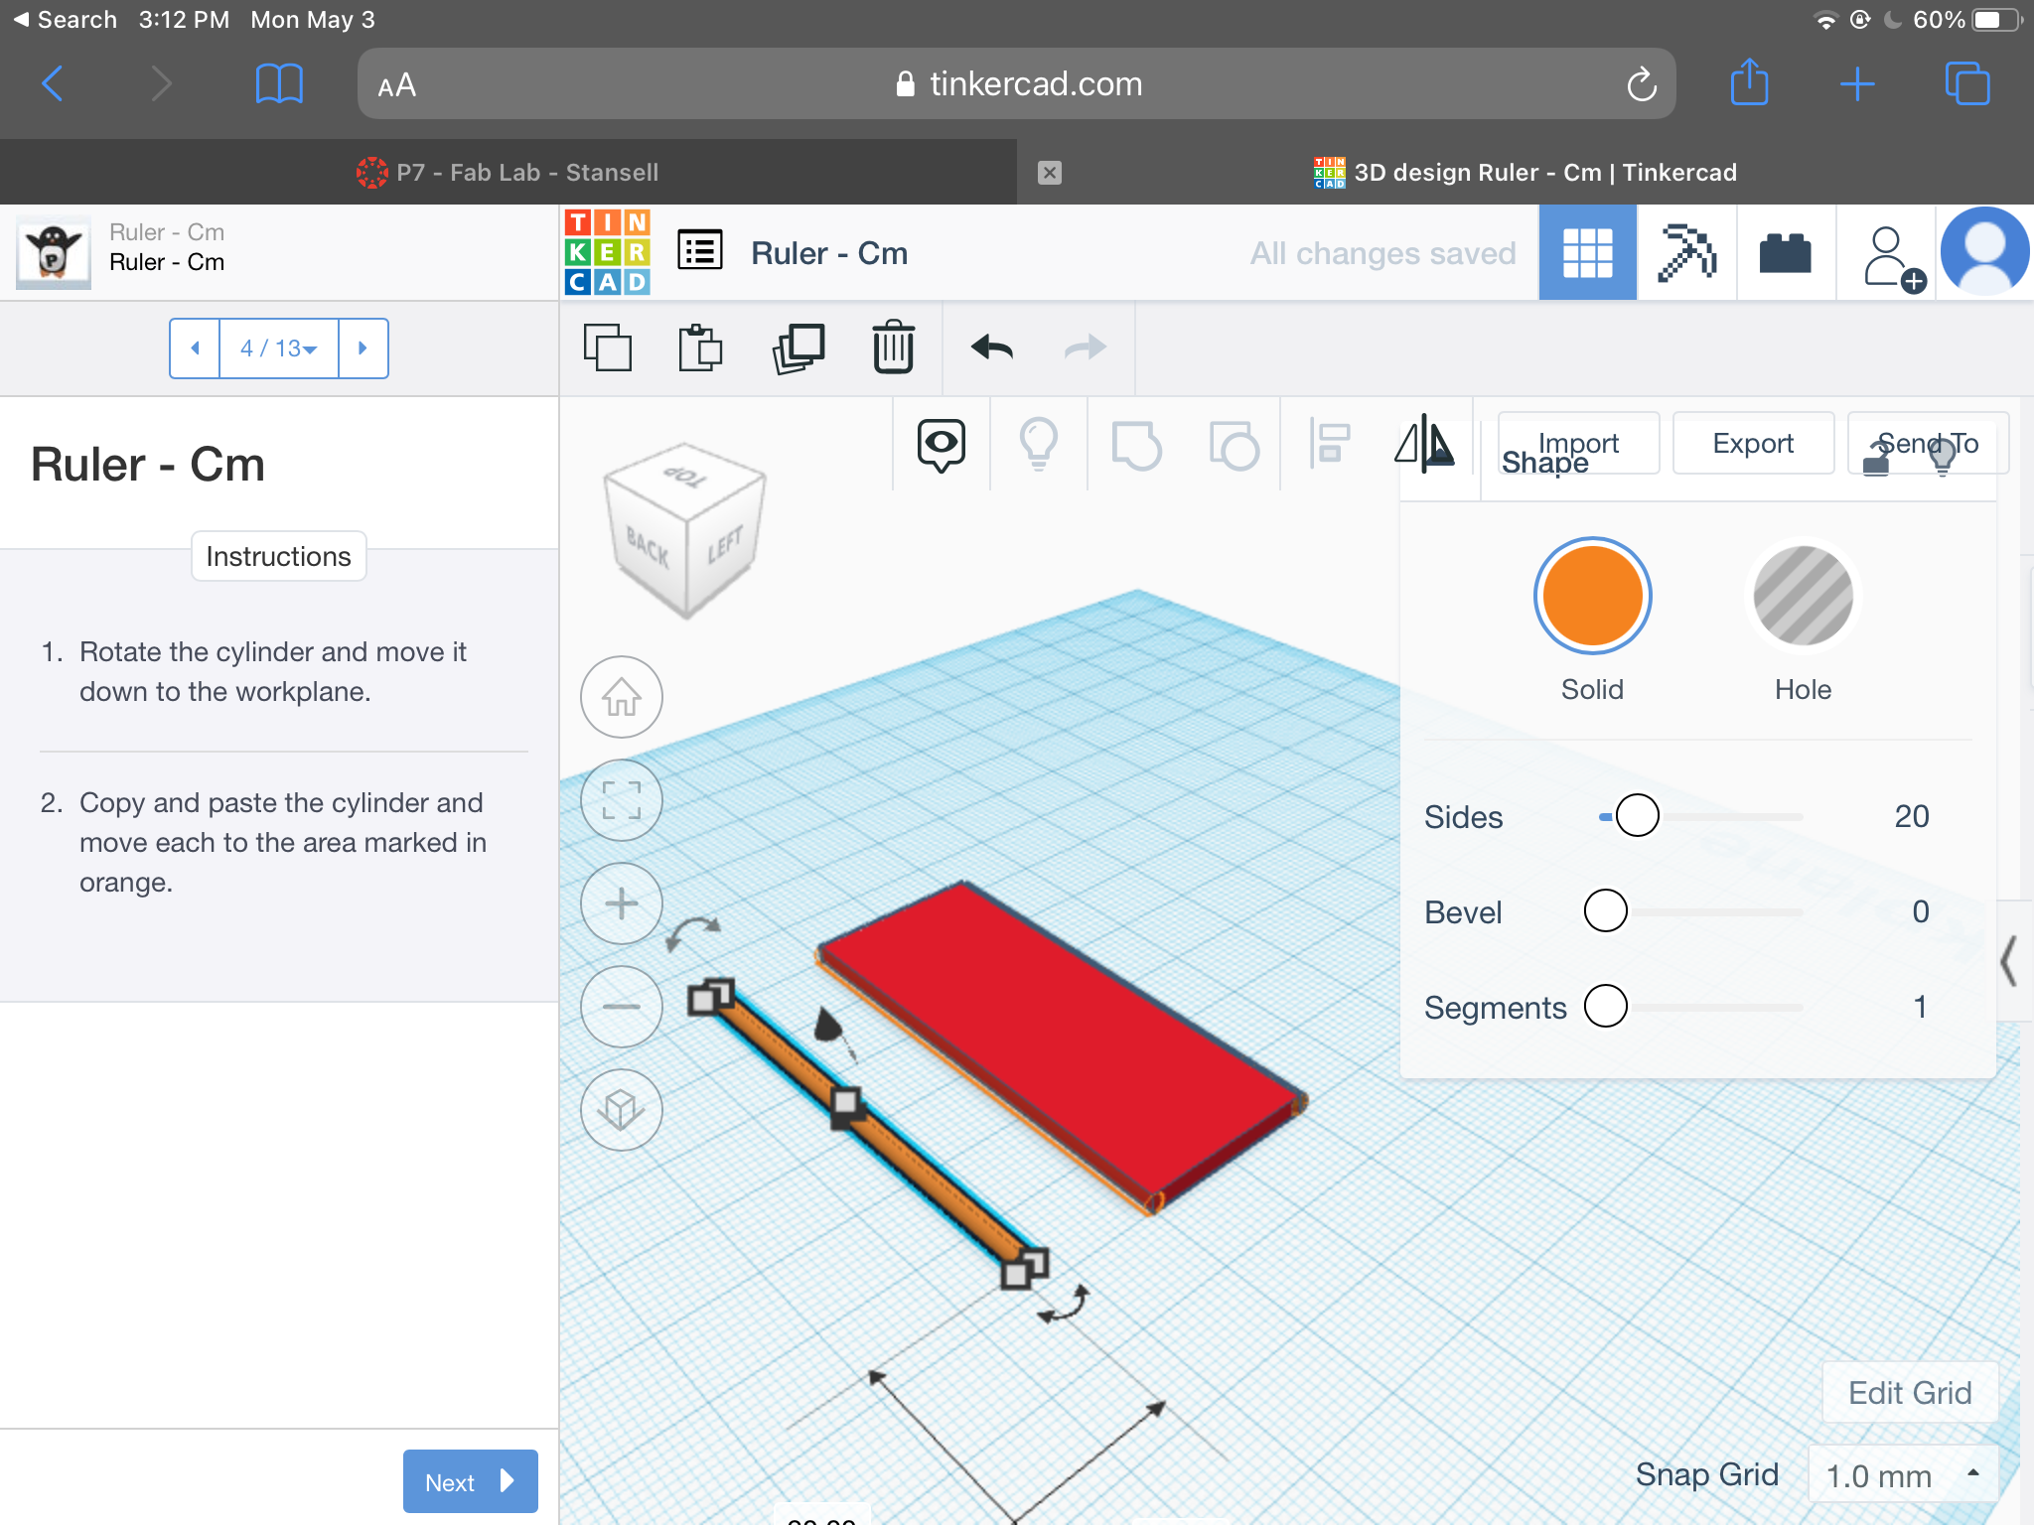This screenshot has height=1525, width=2034.
Task: Click the Sides value 20
Action: (x=1911, y=816)
